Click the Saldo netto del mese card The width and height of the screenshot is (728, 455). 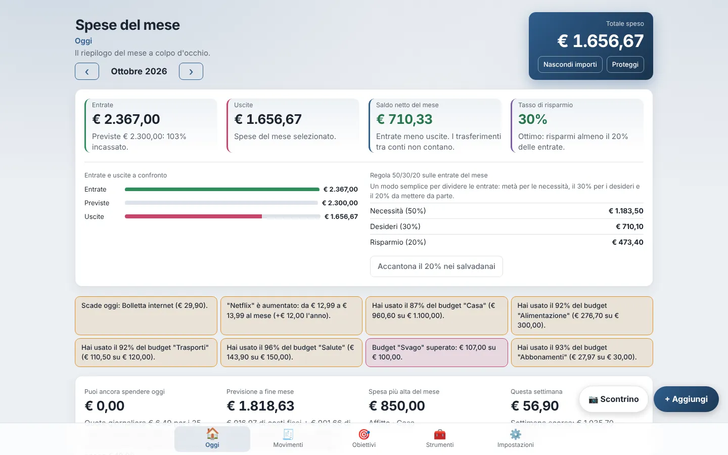point(435,125)
